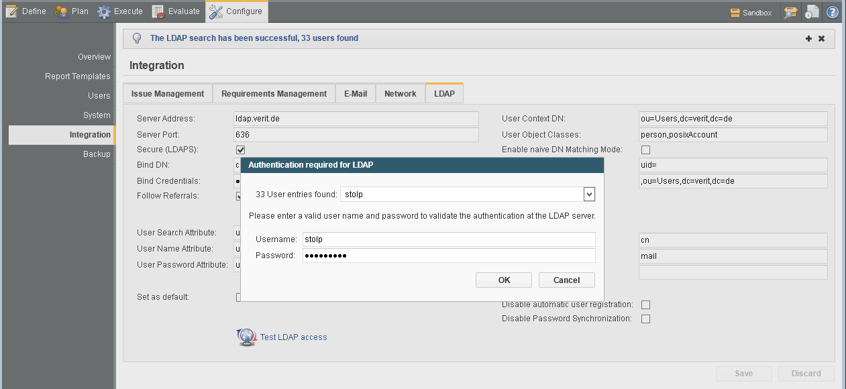Toggle the Secure (LDAPS) checkbox

240,150
